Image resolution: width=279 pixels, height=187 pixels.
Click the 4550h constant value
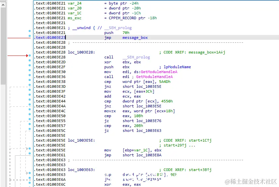[167, 101]
